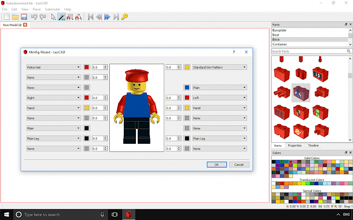Open the Right arm dropdown
Screen dimensions: 353x220
[54, 98]
